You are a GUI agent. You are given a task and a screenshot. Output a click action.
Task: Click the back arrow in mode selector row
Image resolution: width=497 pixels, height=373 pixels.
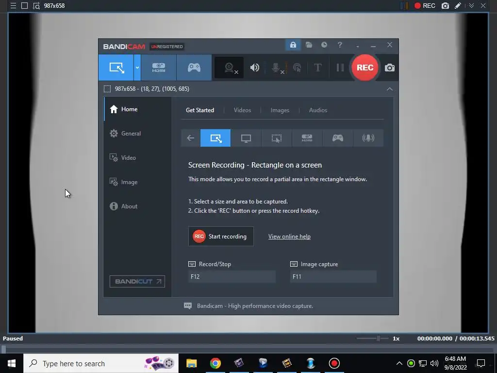[190, 138]
